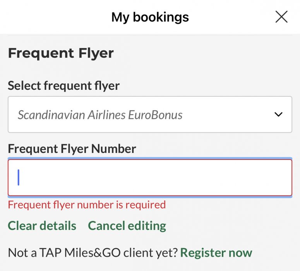Click the Frequent Flyer Number label
This screenshot has width=300, height=271.
[72, 149]
